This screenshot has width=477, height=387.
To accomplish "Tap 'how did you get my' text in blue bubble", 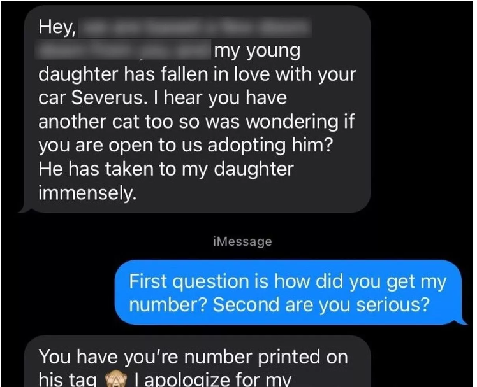I will pyautogui.click(x=360, y=282).
